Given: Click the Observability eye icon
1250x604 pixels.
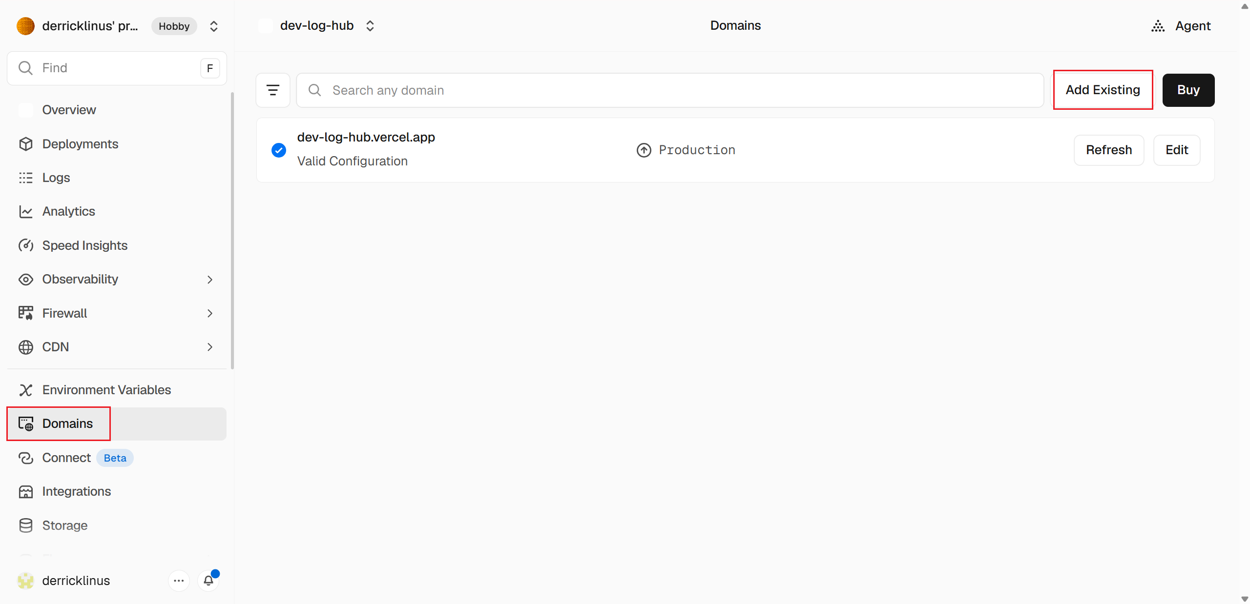Looking at the screenshot, I should 25,279.
